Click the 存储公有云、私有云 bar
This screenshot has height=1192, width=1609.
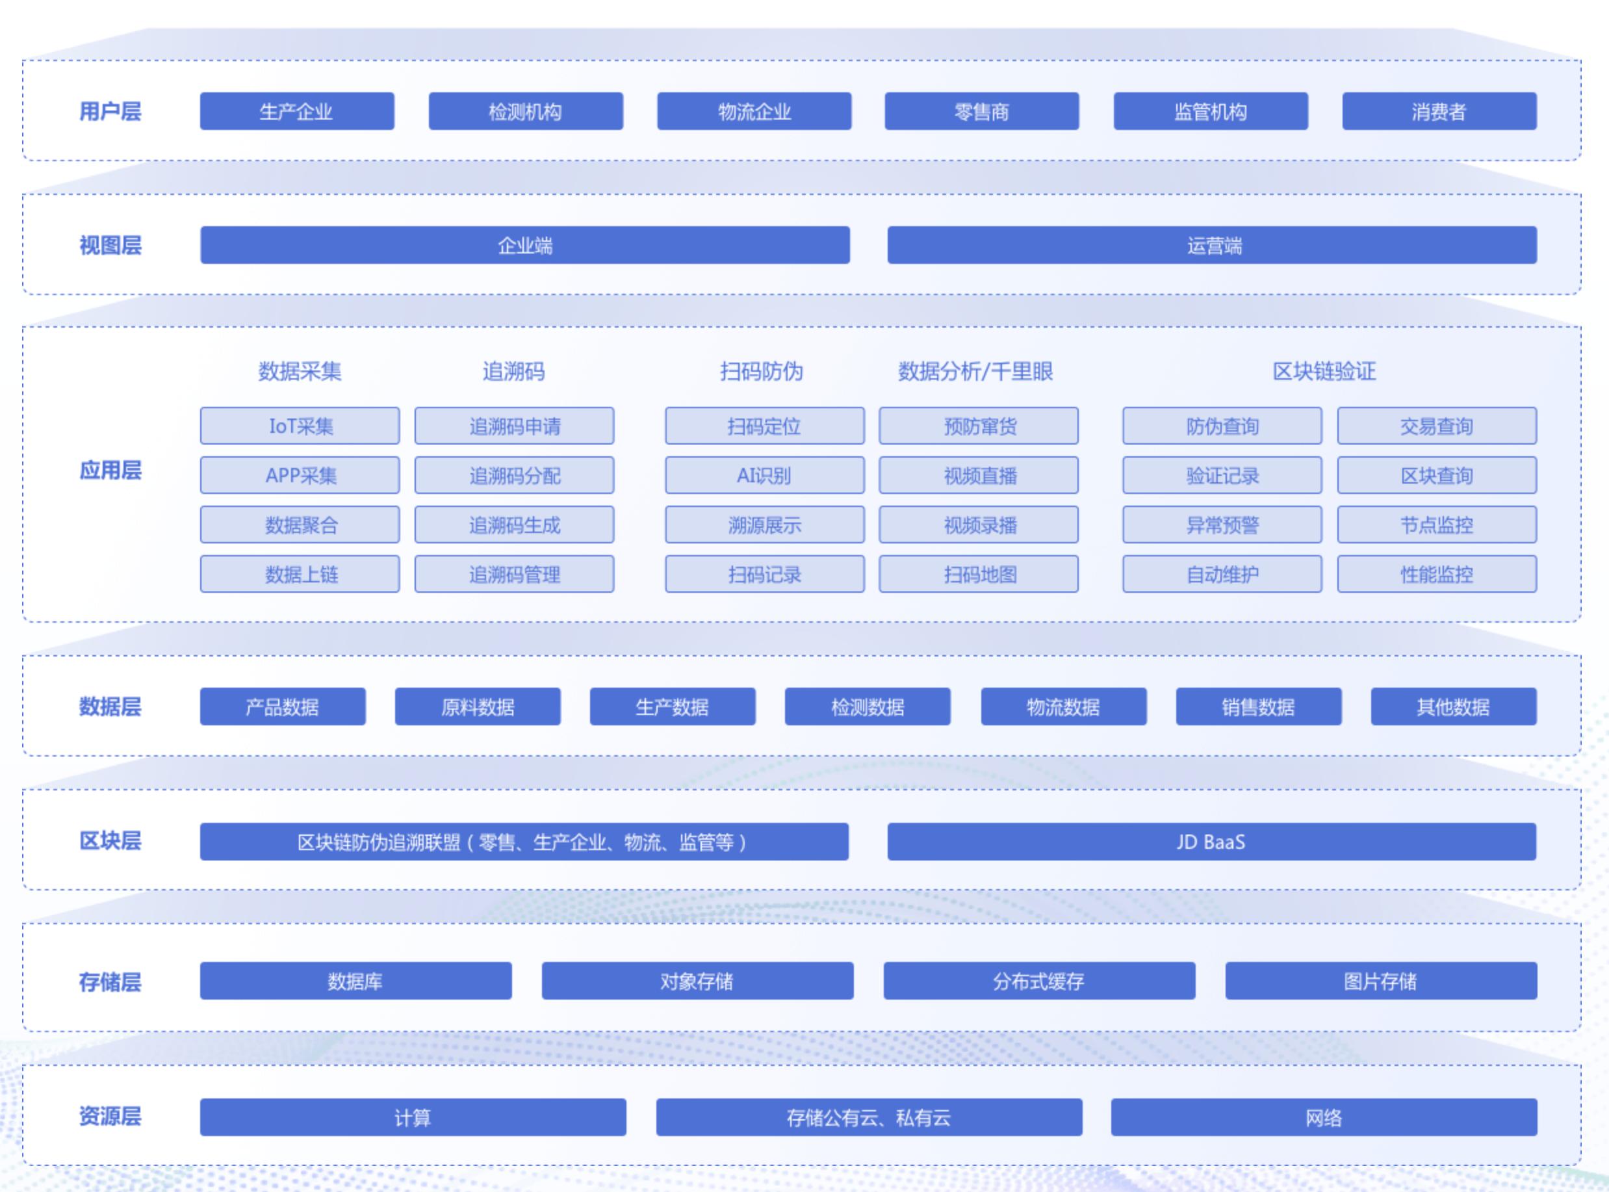click(868, 1117)
